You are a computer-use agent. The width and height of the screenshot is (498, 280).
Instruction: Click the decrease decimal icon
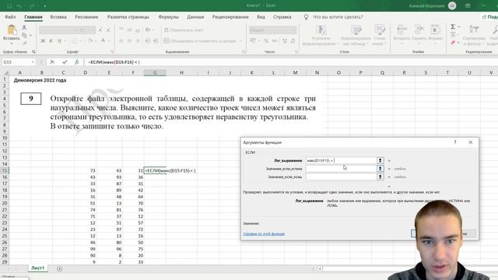(x=293, y=40)
